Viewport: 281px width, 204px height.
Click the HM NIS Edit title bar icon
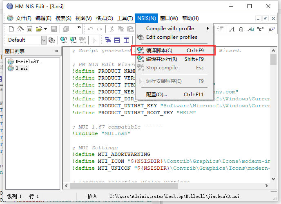pyautogui.click(x=10, y=6)
